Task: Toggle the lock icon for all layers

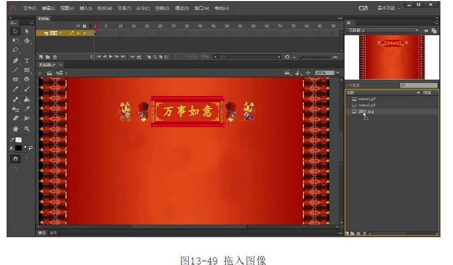Action: click(x=84, y=26)
